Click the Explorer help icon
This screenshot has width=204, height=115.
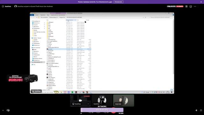[x=173, y=15]
